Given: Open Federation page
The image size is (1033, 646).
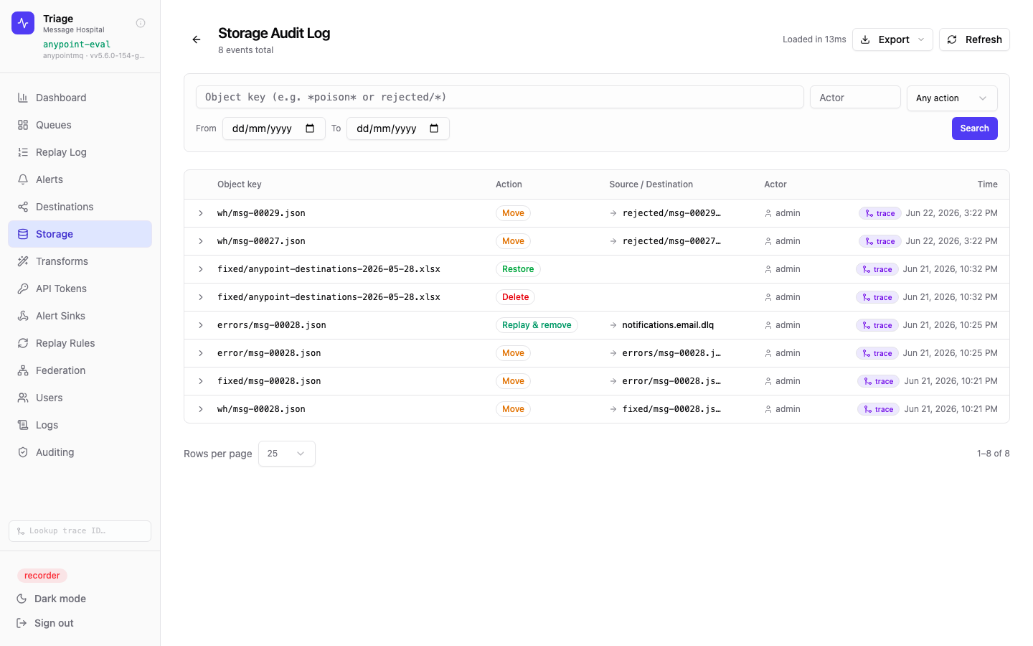Looking at the screenshot, I should pos(80,370).
